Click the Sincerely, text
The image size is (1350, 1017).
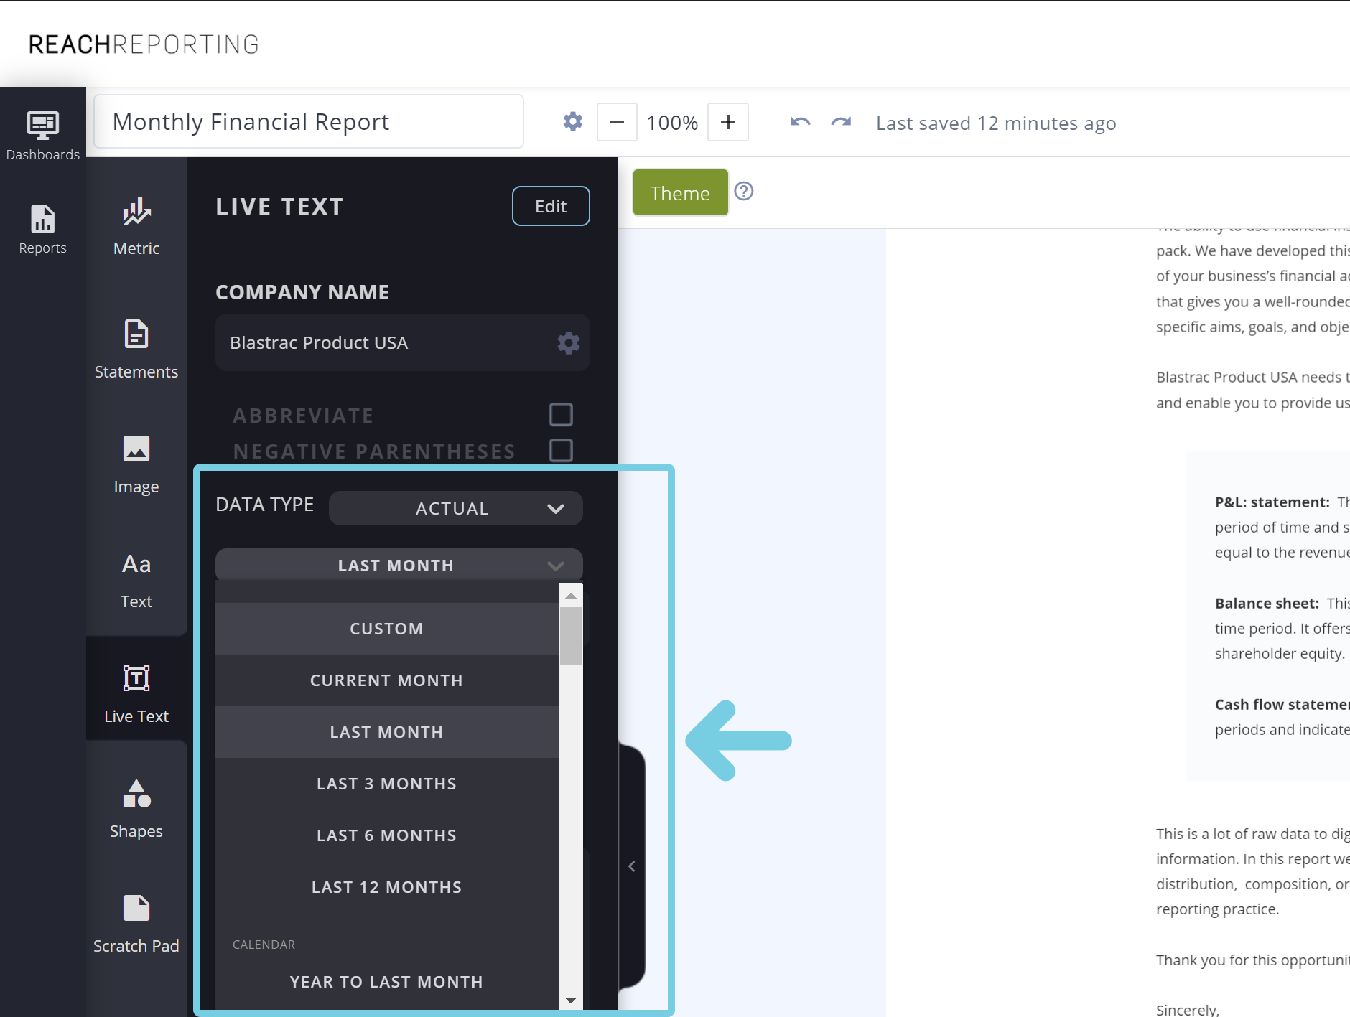[x=1188, y=1009]
